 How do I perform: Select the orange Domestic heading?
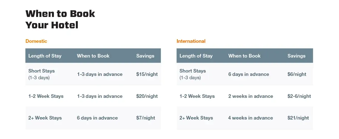[36, 41]
